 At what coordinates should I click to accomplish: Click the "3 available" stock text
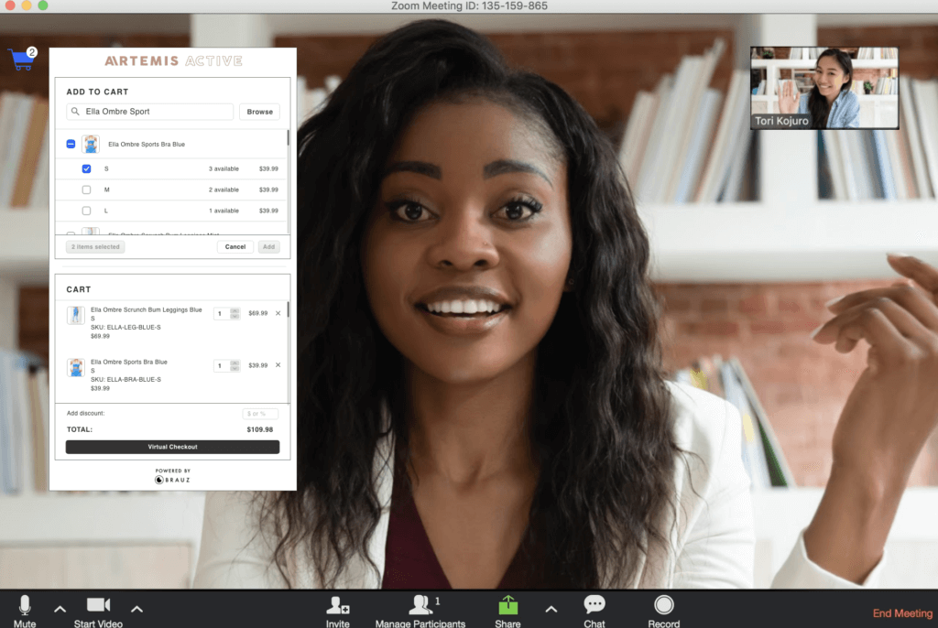click(224, 168)
